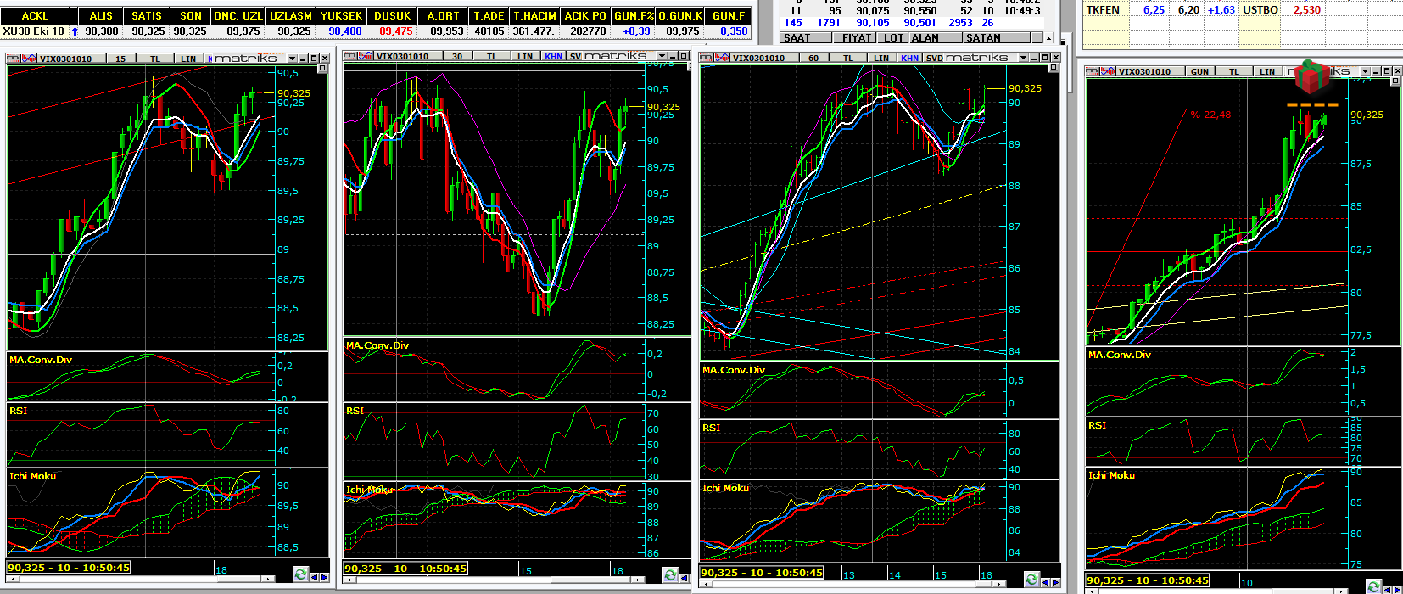Image resolution: width=1403 pixels, height=594 pixels.
Task: Click the wave chart icon in 15-minute chart title bar
Action: click(28, 59)
